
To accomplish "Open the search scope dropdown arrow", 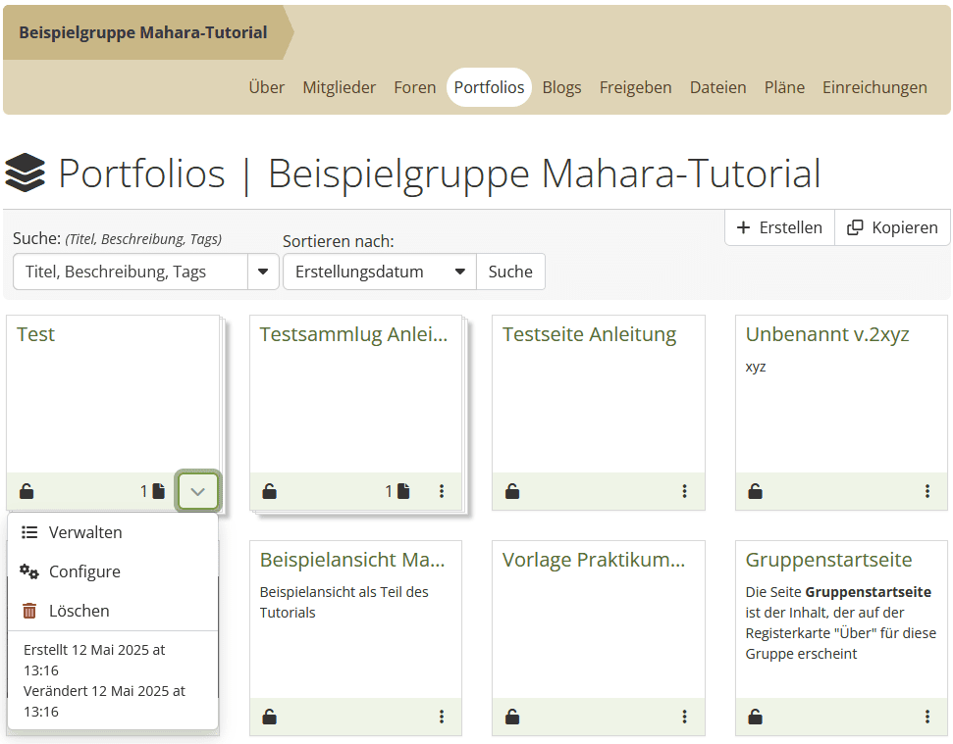I will 263,272.
